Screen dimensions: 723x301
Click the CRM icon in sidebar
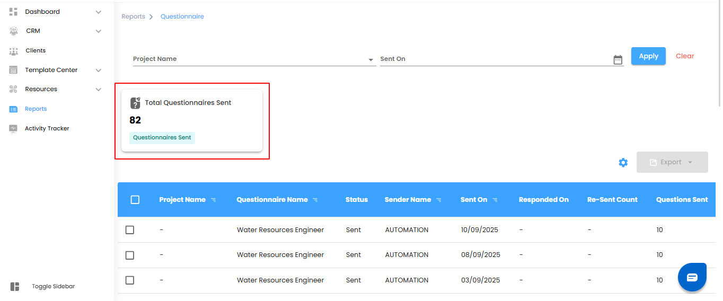14,31
